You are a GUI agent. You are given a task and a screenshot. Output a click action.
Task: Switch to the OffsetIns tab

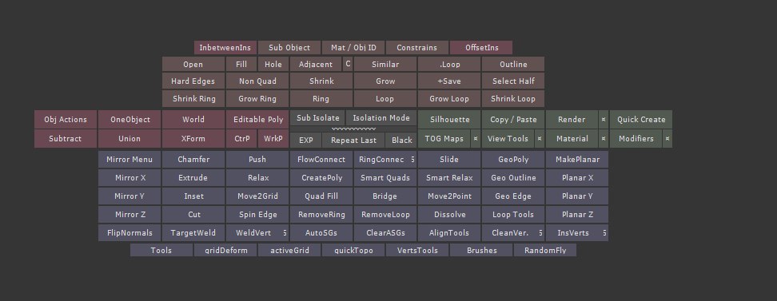click(x=481, y=48)
